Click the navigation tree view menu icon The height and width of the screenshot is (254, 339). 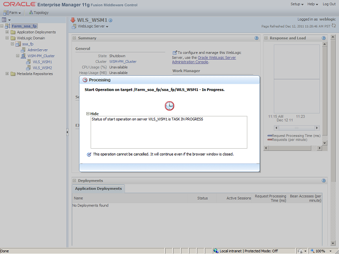5,20
